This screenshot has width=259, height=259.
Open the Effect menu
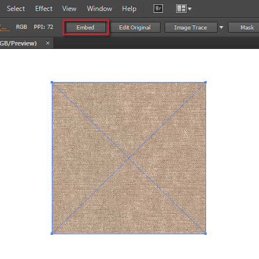click(44, 9)
